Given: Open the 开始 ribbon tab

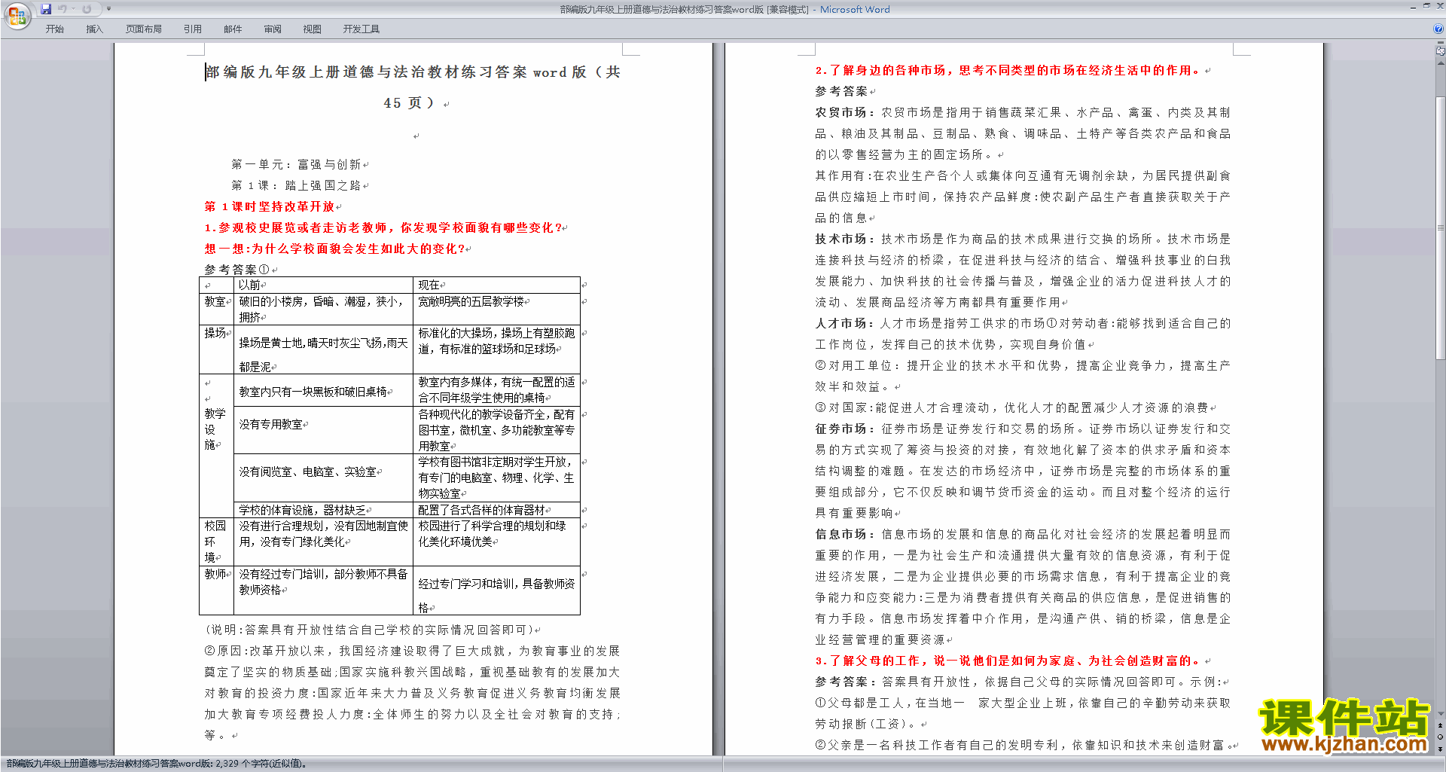Looking at the screenshot, I should (54, 29).
